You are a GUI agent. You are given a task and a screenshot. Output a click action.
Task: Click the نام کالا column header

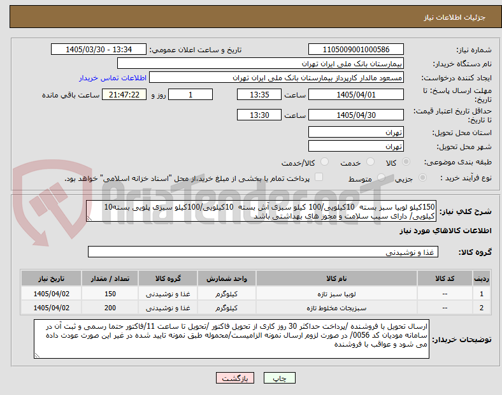click(336, 278)
